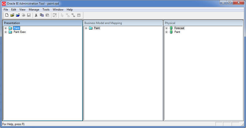
Task: Click the yellow Open Offline folder icon
Action: (x=12, y=15)
